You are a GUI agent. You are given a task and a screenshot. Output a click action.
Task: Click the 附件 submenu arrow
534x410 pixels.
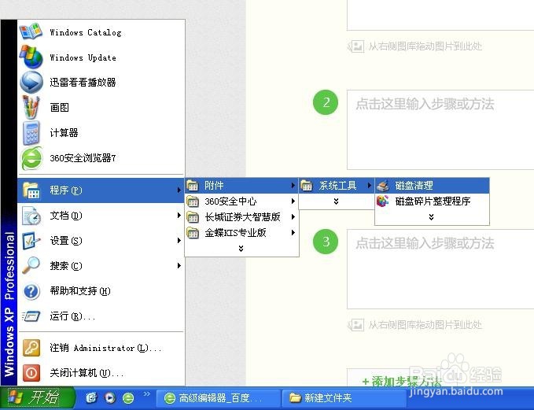(293, 186)
